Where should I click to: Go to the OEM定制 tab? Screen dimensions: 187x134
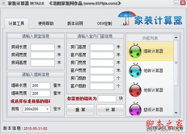click(x=105, y=24)
